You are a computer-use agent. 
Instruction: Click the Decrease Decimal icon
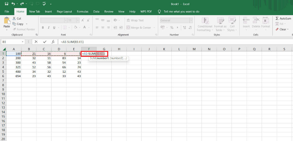coord(190,28)
